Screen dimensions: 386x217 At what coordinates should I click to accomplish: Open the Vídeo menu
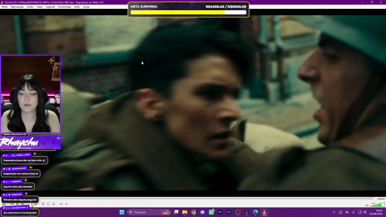point(40,7)
